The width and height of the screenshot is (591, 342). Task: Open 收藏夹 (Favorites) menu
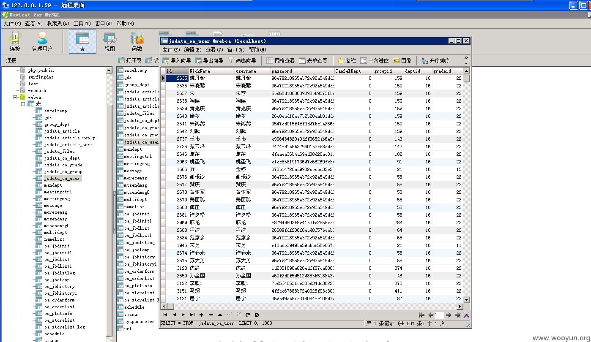coord(58,24)
